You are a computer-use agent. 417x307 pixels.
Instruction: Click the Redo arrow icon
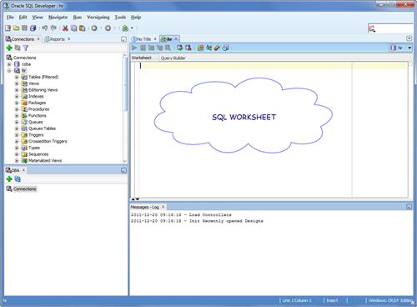54,28
